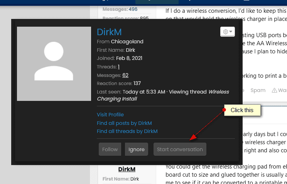Open DirkM username below the popup card
The image size is (287, 184).
tap(127, 169)
